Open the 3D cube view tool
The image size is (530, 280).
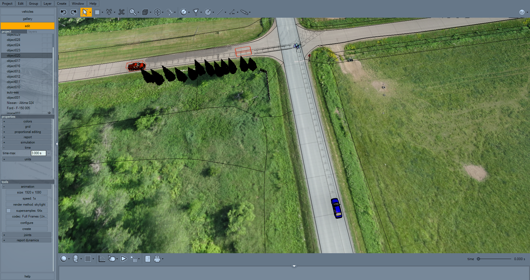coord(145,12)
